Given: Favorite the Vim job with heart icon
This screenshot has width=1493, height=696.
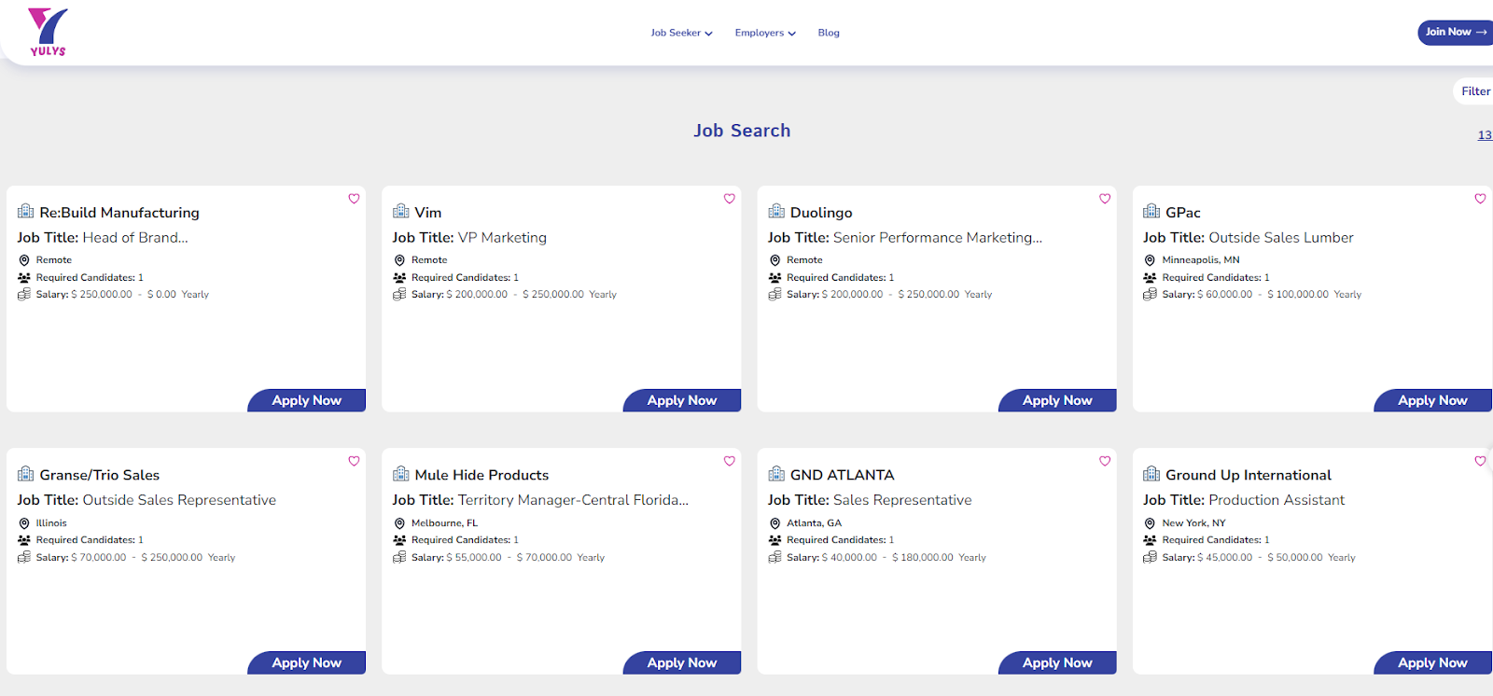Looking at the screenshot, I should tap(730, 199).
